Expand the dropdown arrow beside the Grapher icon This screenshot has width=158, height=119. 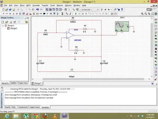(63, 9)
